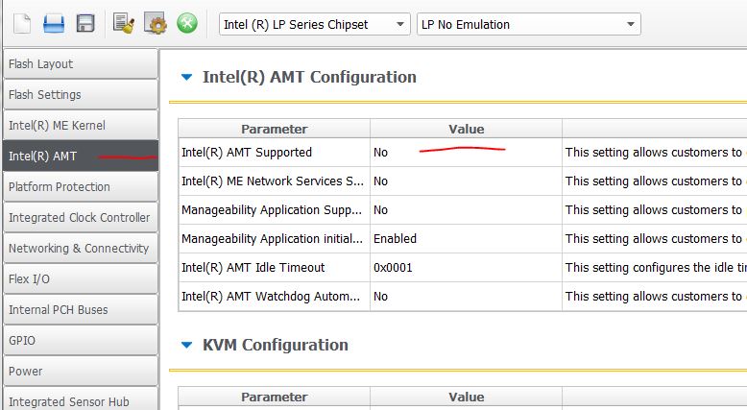The height and width of the screenshot is (410, 747).
Task: Collapse the KVM Configuration section
Action: pyautogui.click(x=187, y=346)
